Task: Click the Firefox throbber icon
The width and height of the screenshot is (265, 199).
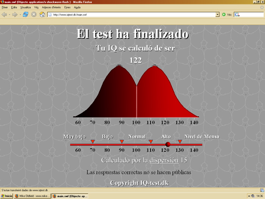Action: [x=262, y=7]
